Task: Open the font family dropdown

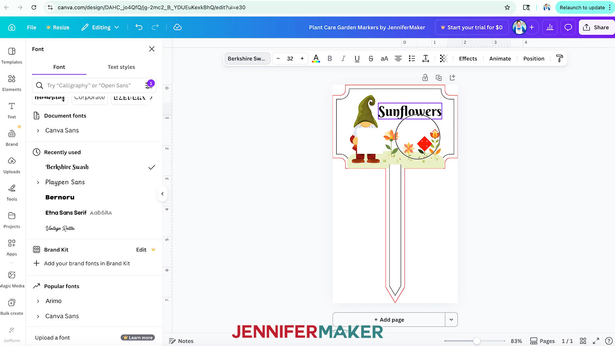Action: click(247, 59)
